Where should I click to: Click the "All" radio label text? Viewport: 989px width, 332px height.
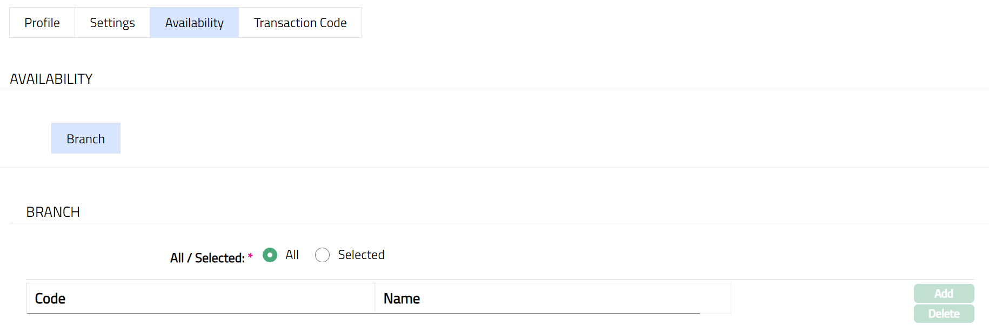[x=292, y=255]
